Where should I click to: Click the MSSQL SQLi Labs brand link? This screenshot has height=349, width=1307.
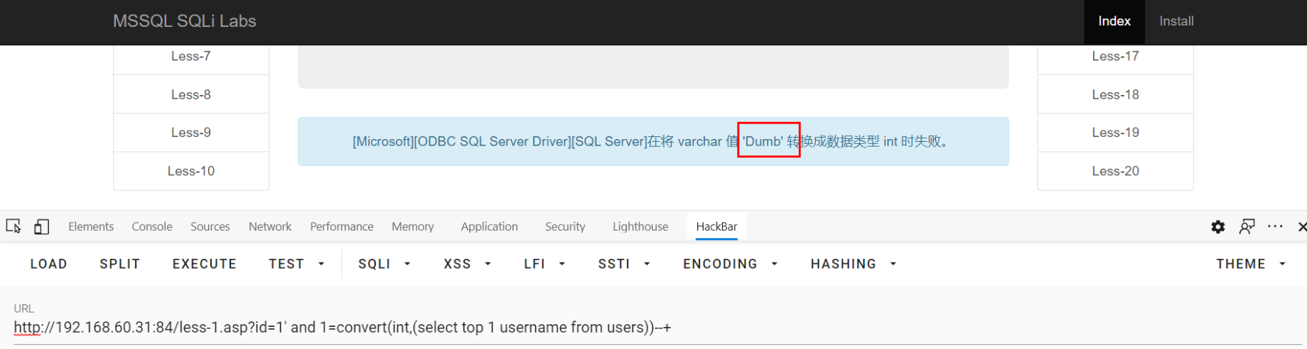coord(185,21)
